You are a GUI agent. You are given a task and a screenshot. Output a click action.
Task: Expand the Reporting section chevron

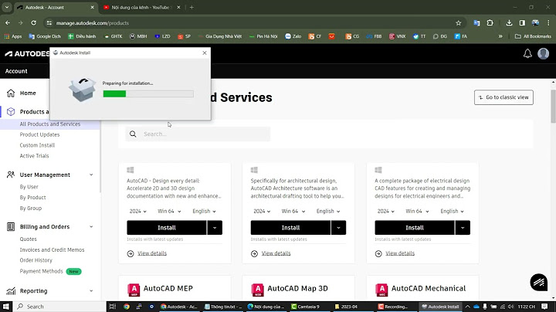[x=91, y=290]
